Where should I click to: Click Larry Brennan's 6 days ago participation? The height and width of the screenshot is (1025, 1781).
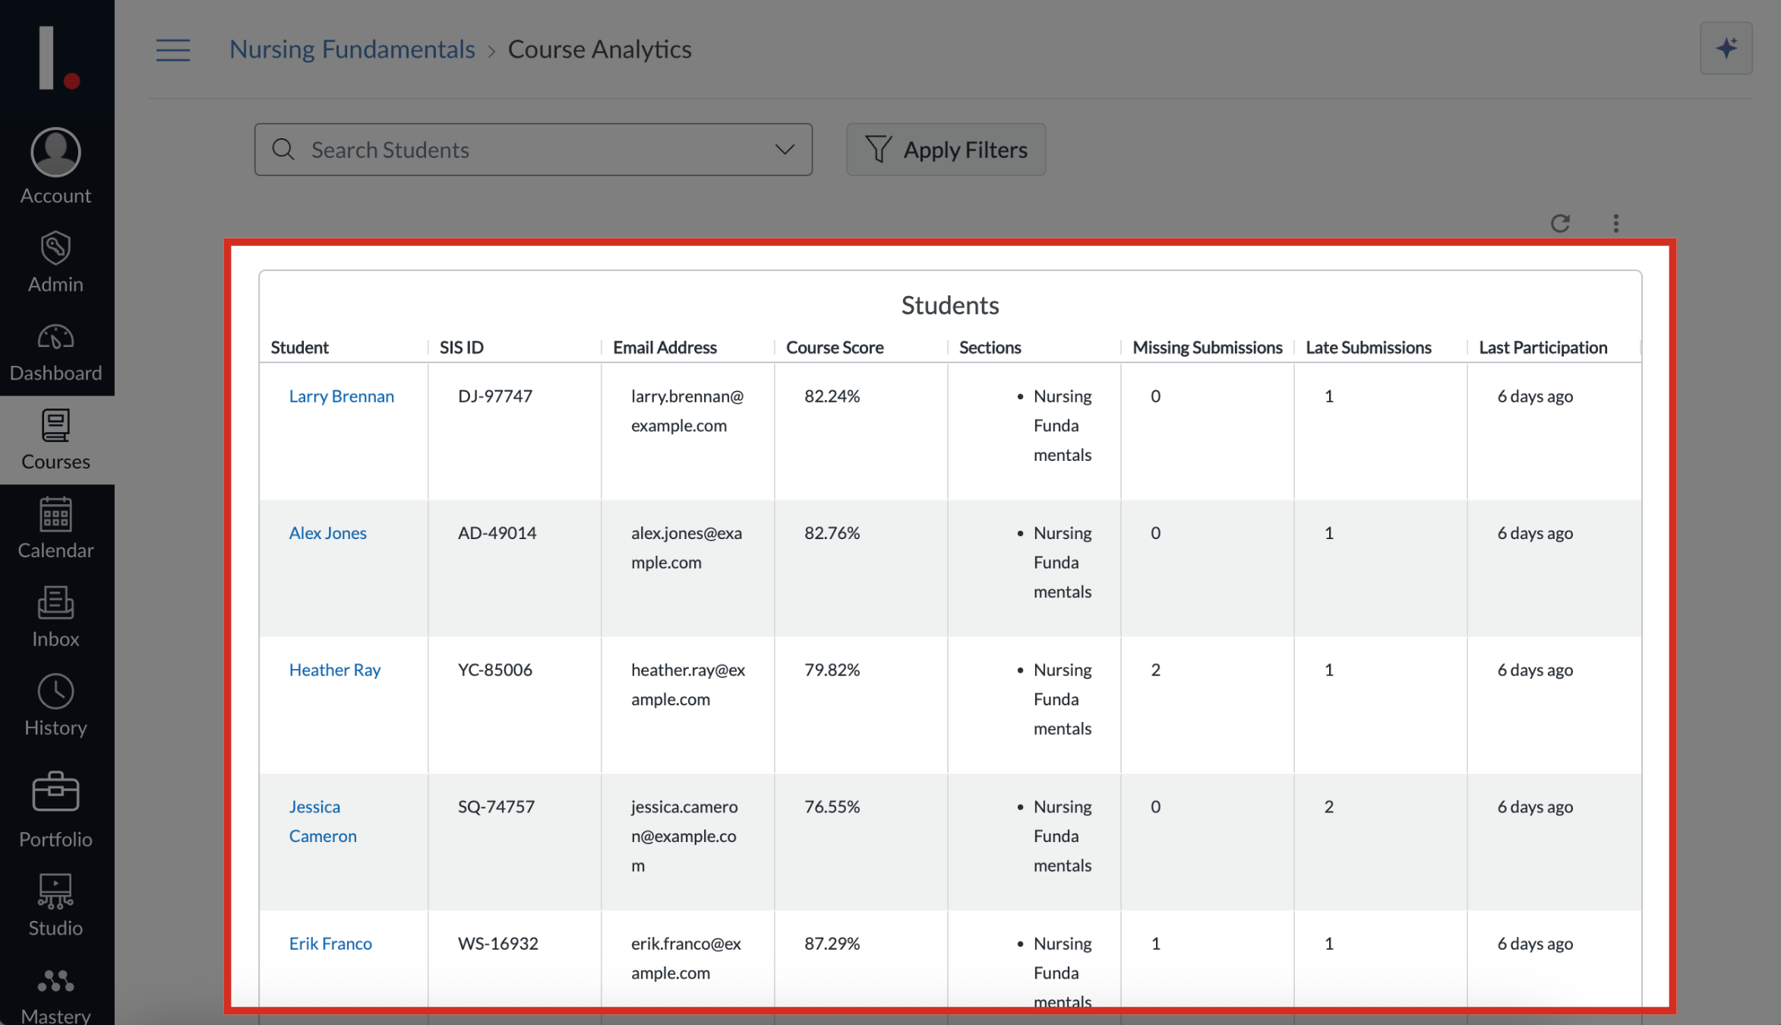1534,396
